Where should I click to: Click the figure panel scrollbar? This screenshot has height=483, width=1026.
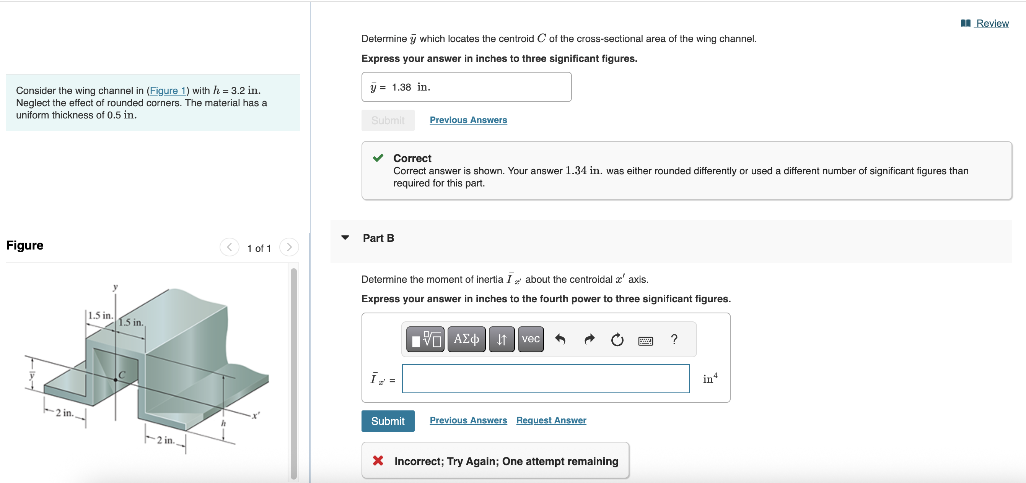293,374
